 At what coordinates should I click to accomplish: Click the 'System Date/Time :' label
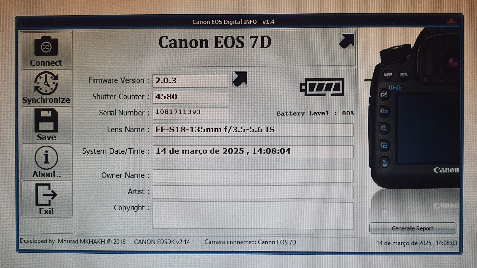[116, 151]
